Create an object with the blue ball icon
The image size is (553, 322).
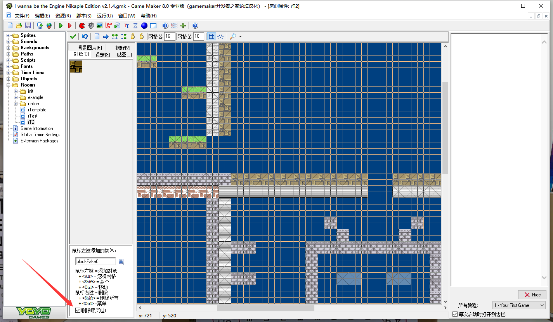(144, 26)
